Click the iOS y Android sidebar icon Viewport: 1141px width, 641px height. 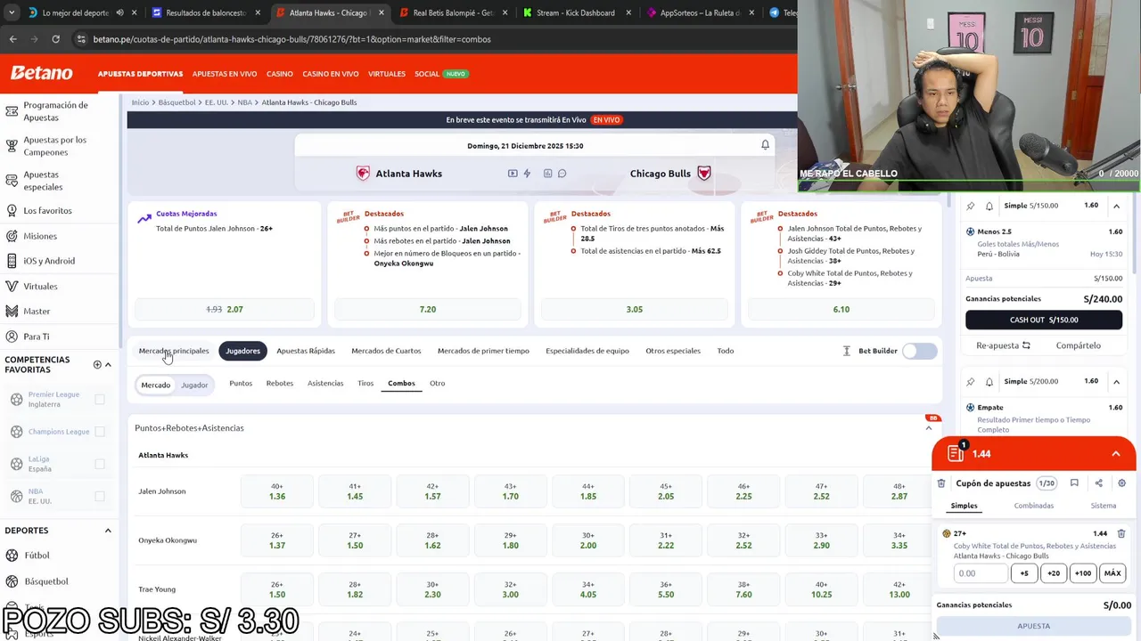(12, 261)
